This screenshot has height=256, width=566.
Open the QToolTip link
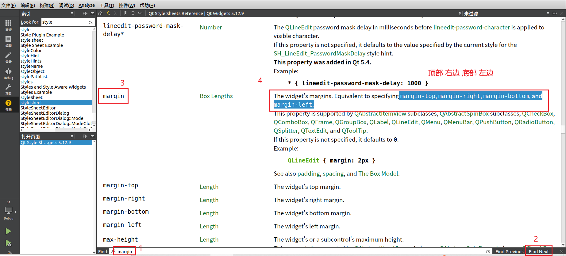pos(354,131)
